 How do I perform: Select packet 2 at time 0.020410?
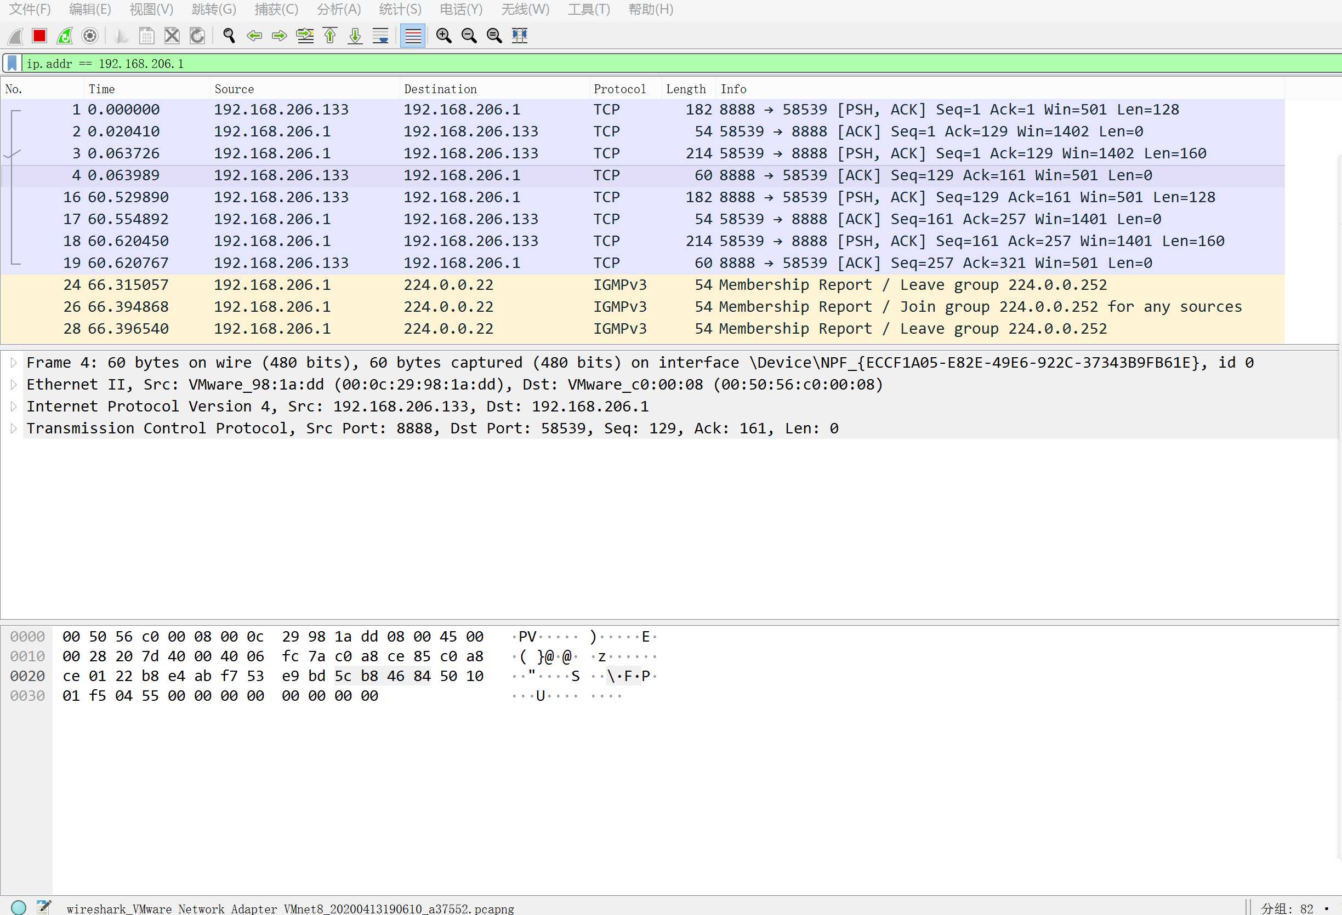click(x=642, y=131)
